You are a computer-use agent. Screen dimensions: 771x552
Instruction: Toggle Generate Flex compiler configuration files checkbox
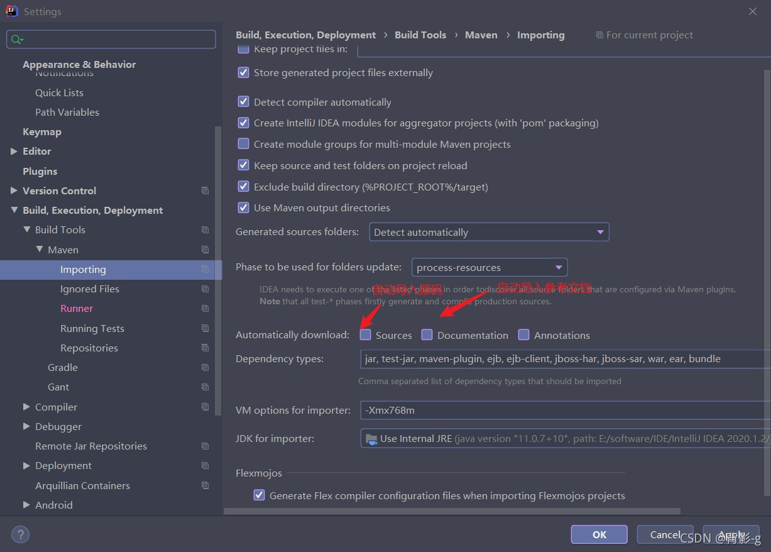[259, 495]
